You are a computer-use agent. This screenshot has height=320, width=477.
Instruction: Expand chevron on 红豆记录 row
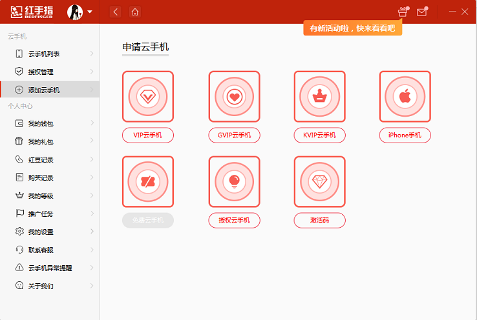click(92, 159)
